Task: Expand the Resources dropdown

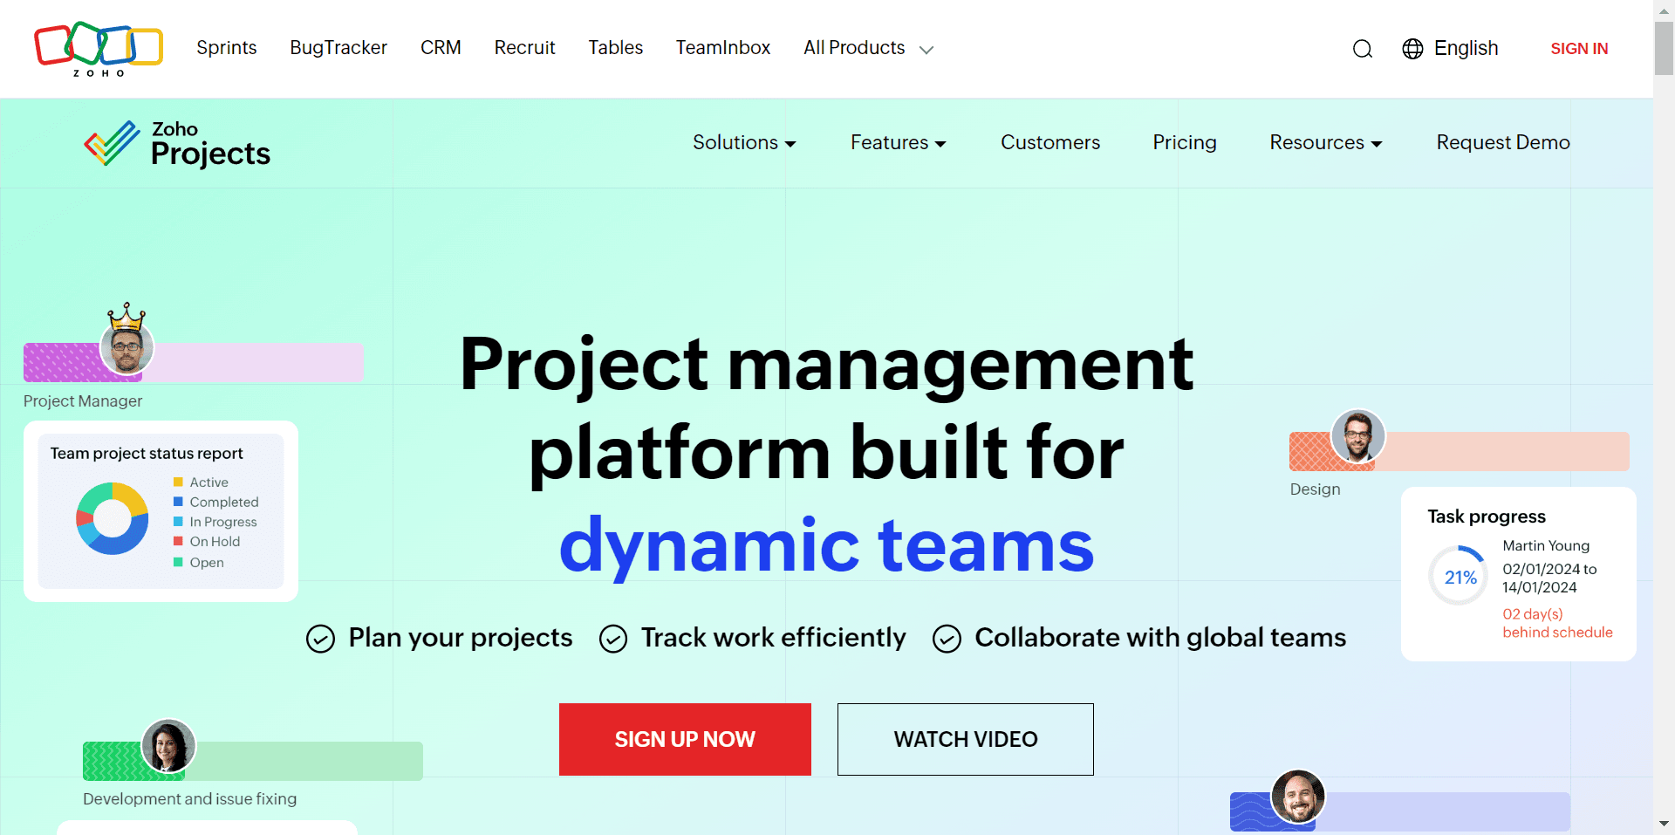Action: (x=1323, y=142)
